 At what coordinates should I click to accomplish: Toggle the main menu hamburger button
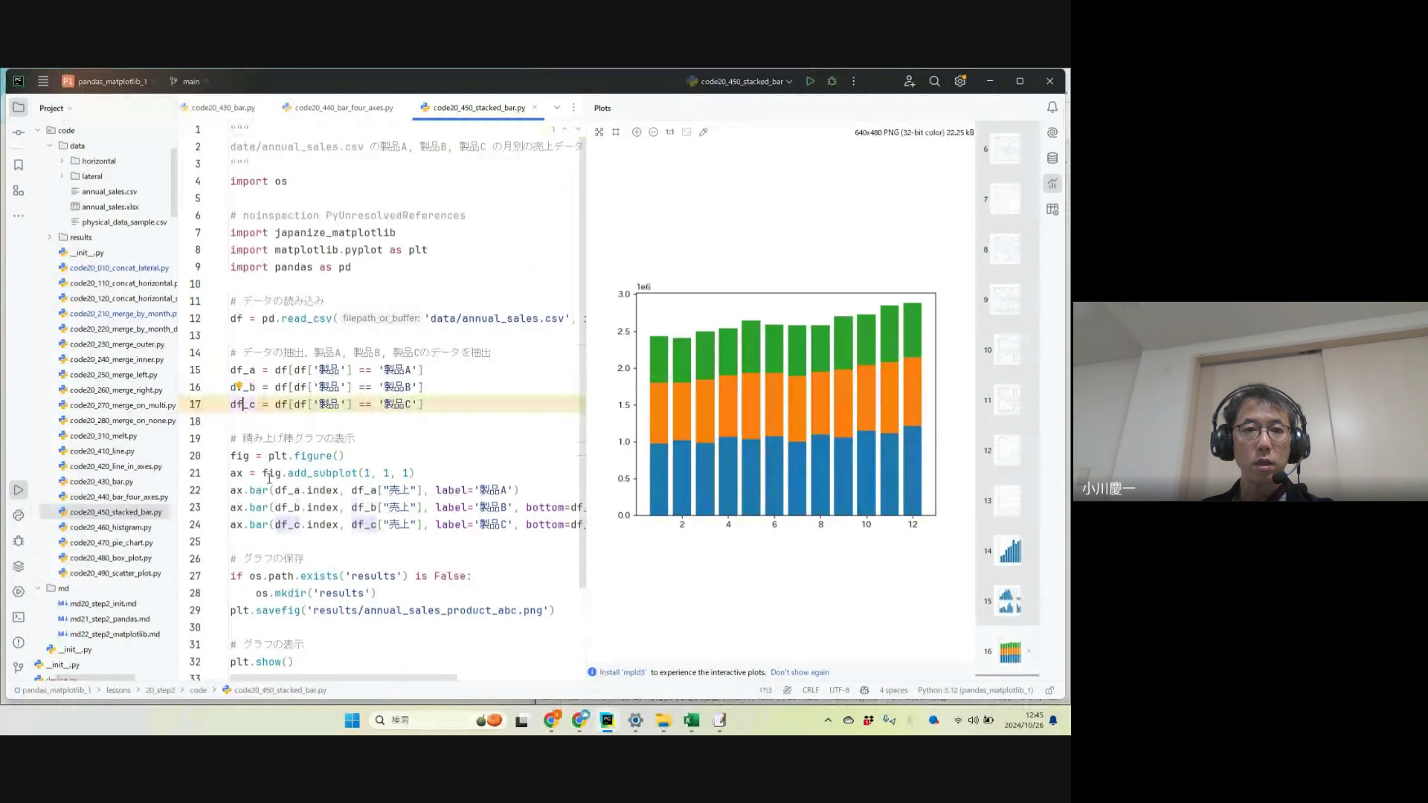click(x=43, y=81)
